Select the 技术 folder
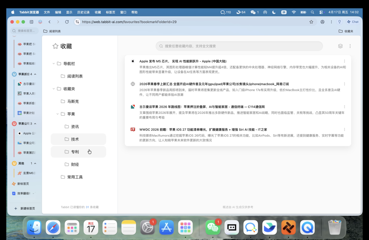The height and width of the screenshot is (240, 369). [x=78, y=139]
